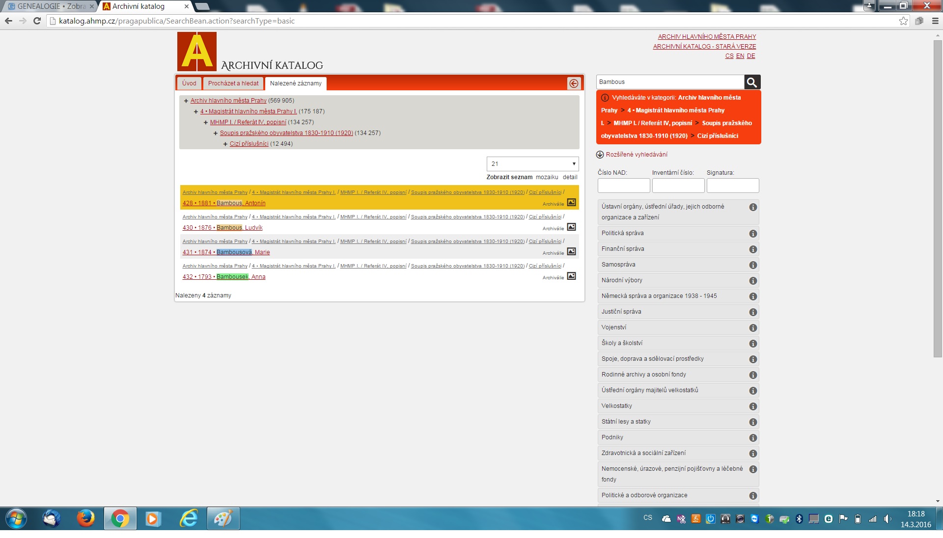Open image icon for Bambous, Antonín record
943x538 pixels.
pyautogui.click(x=571, y=202)
